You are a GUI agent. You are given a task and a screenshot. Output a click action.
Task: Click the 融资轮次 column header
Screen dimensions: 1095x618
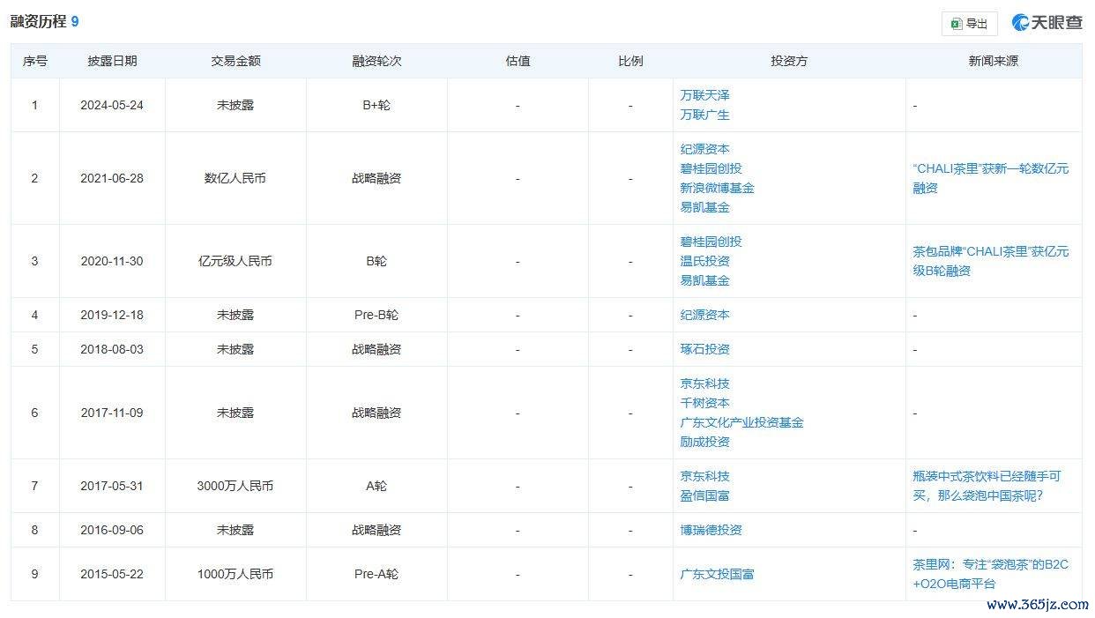pyautogui.click(x=376, y=61)
